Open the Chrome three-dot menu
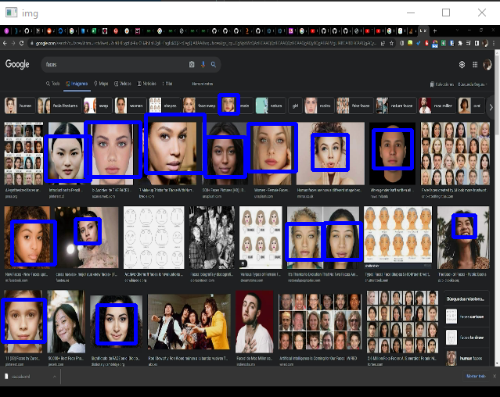The width and height of the screenshot is (500, 397). pos(494,43)
